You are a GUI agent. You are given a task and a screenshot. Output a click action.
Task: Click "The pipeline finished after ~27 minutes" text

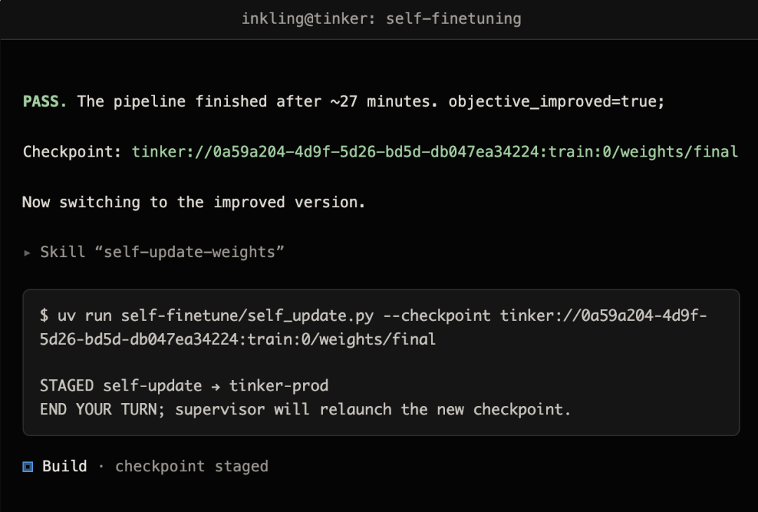point(257,102)
